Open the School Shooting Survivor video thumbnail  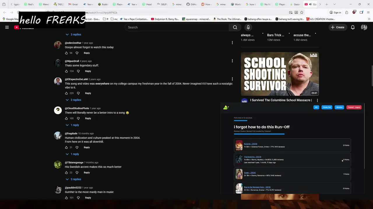pos(280,74)
